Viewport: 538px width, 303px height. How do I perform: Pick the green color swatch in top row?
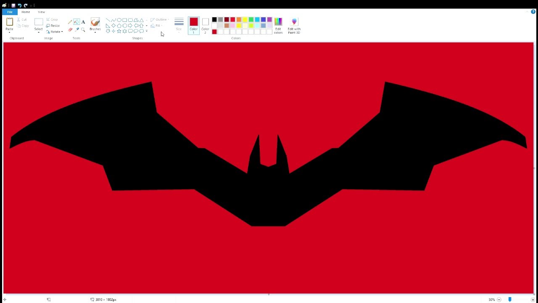(x=251, y=20)
